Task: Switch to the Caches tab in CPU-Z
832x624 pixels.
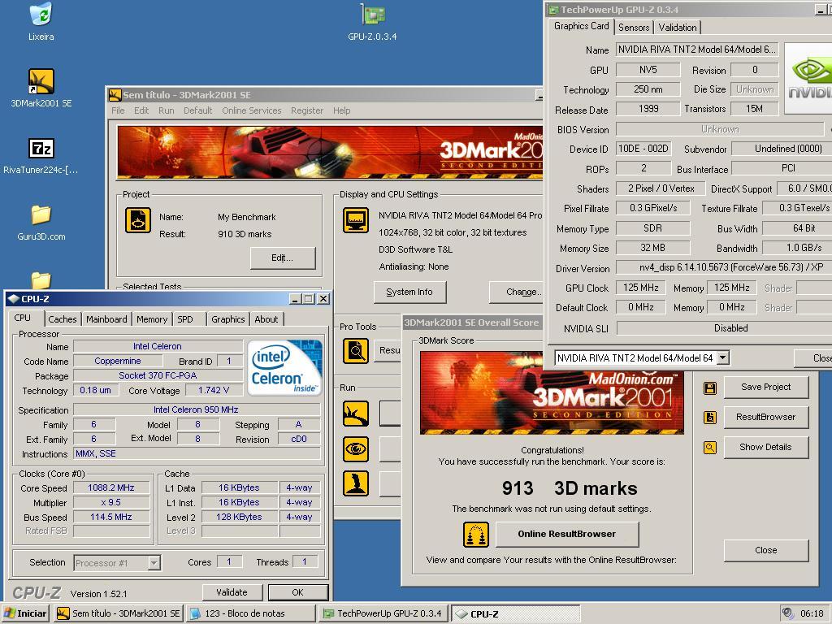Action: pyautogui.click(x=63, y=318)
